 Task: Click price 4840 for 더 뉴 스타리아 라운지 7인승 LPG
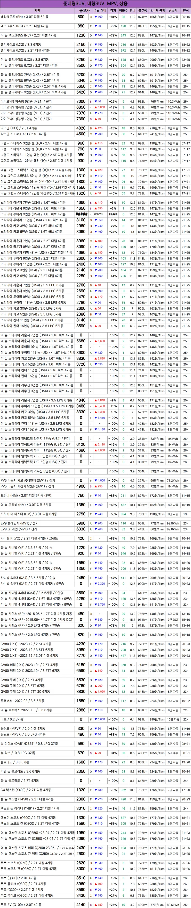81,400
